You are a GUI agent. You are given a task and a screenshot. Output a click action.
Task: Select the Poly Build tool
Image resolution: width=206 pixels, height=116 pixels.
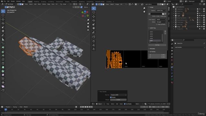click(x=3, y=67)
